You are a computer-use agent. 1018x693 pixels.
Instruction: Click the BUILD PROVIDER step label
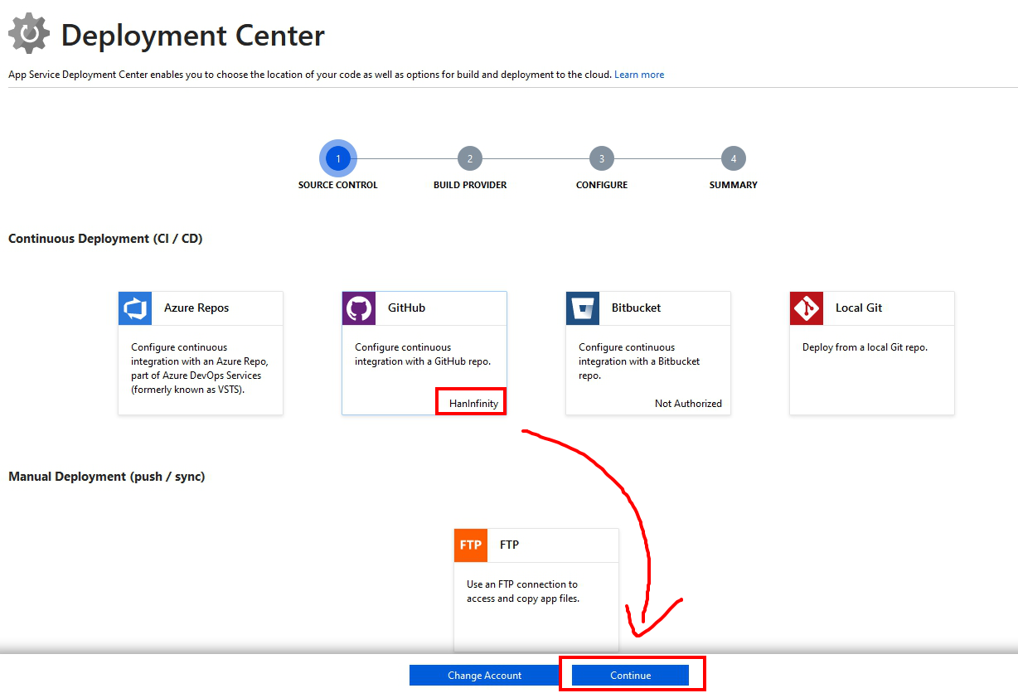[x=470, y=185]
